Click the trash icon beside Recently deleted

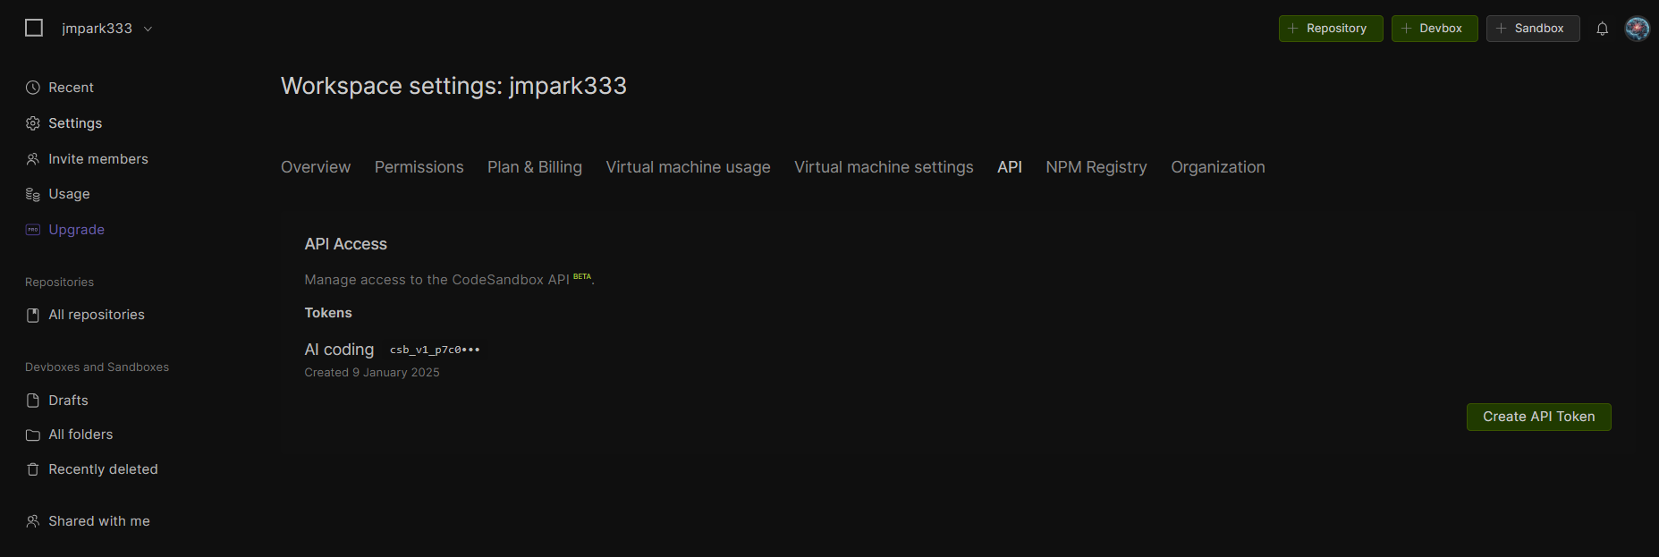click(33, 469)
